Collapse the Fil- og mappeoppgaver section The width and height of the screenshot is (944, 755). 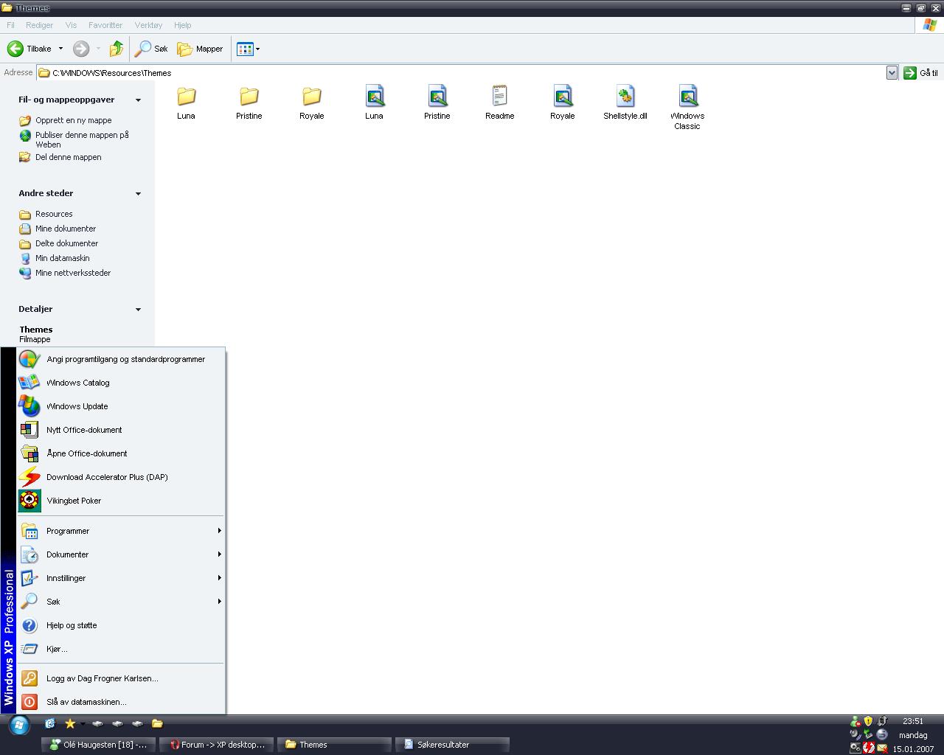[138, 100]
